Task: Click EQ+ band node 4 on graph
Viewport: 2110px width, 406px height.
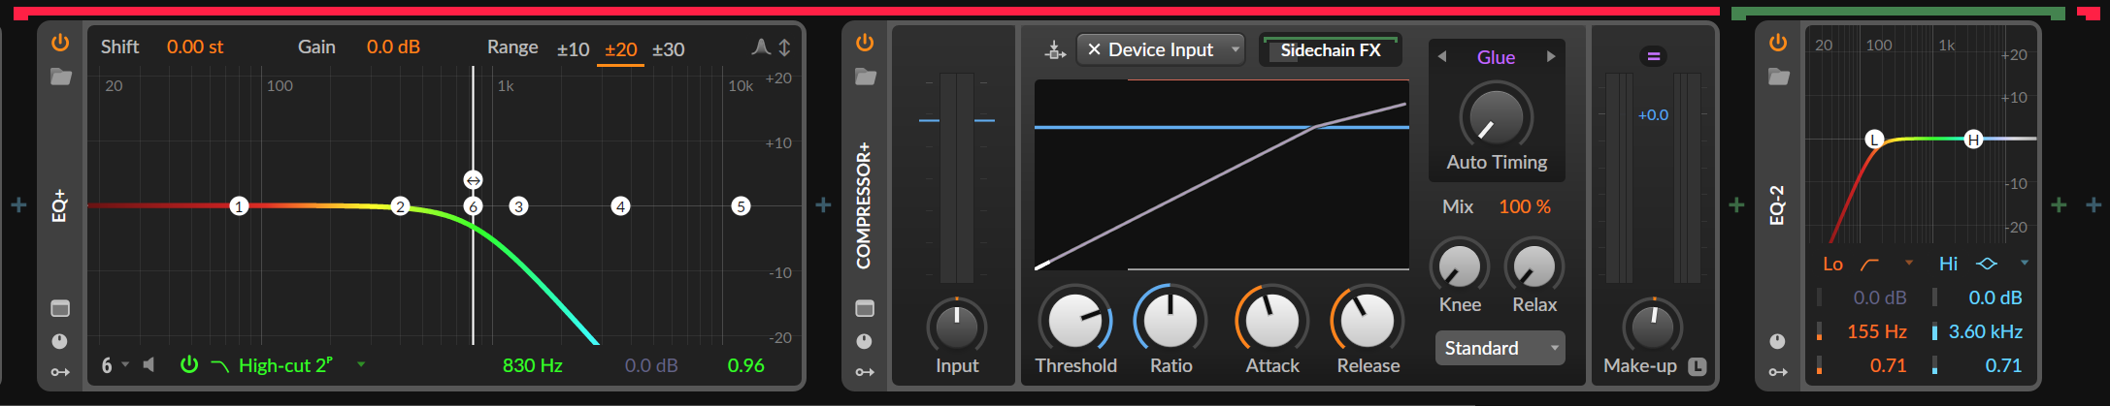Action: click(620, 206)
